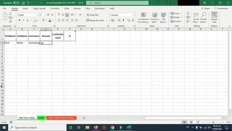The width and height of the screenshot is (232, 131).
Task: Open Sort & Filter options
Action: (196, 18)
